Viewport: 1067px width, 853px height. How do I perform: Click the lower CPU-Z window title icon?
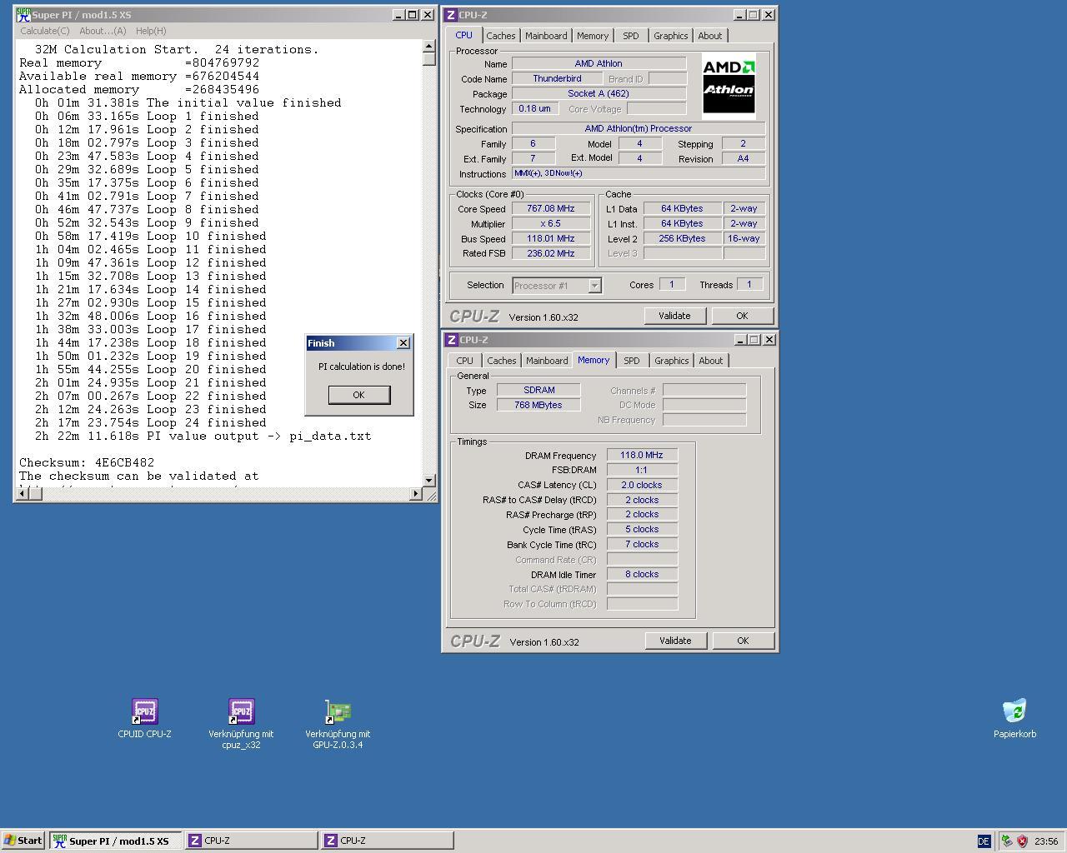click(451, 340)
